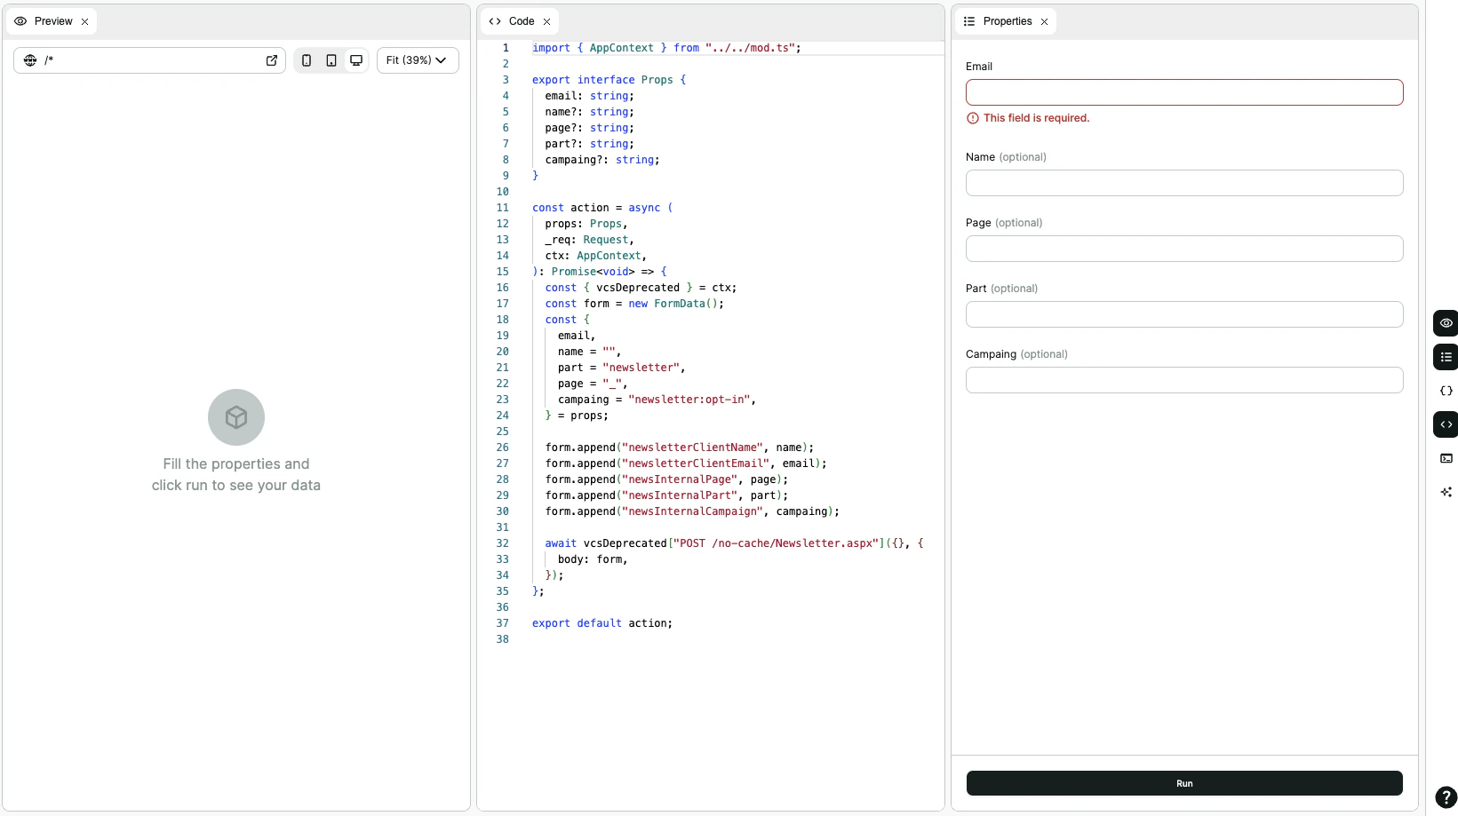The width and height of the screenshot is (1458, 816).
Task: Toggle preview panel via sidebar eye icon
Action: pyautogui.click(x=1446, y=323)
